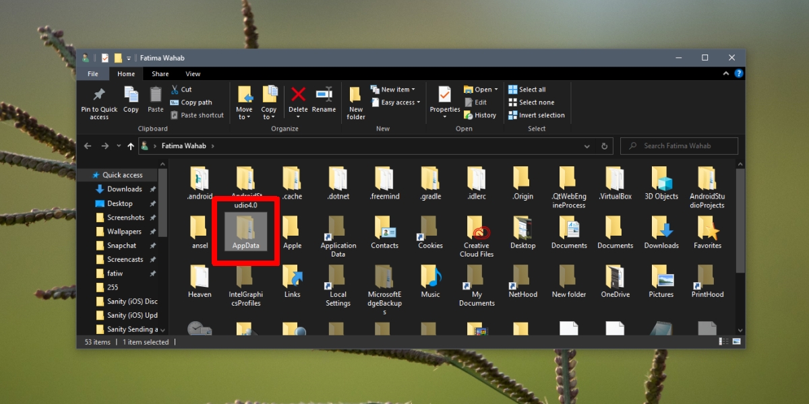The height and width of the screenshot is (404, 809).
Task: Create a New folder from ribbon
Action: (356, 102)
